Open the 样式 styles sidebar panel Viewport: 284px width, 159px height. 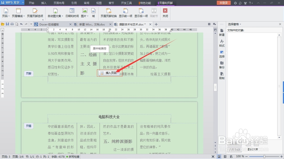click(x=222, y=43)
